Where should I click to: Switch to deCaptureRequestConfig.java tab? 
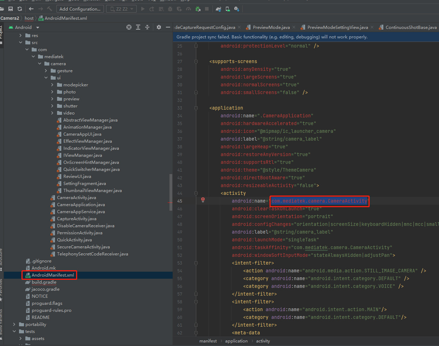pyautogui.click(x=205, y=27)
